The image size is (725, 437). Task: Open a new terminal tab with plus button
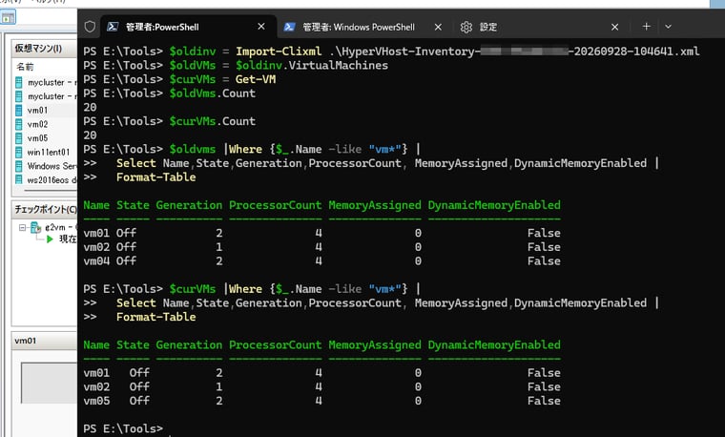(647, 27)
